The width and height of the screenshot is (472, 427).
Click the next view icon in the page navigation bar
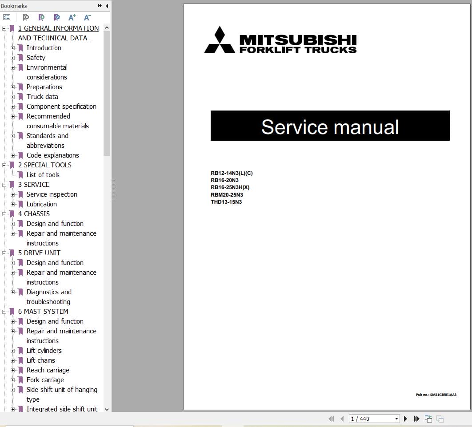tap(440, 419)
